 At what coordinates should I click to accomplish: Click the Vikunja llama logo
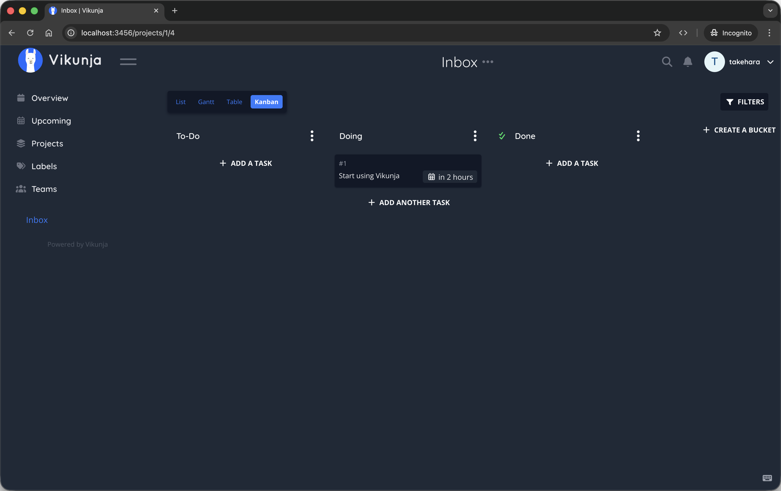point(30,60)
